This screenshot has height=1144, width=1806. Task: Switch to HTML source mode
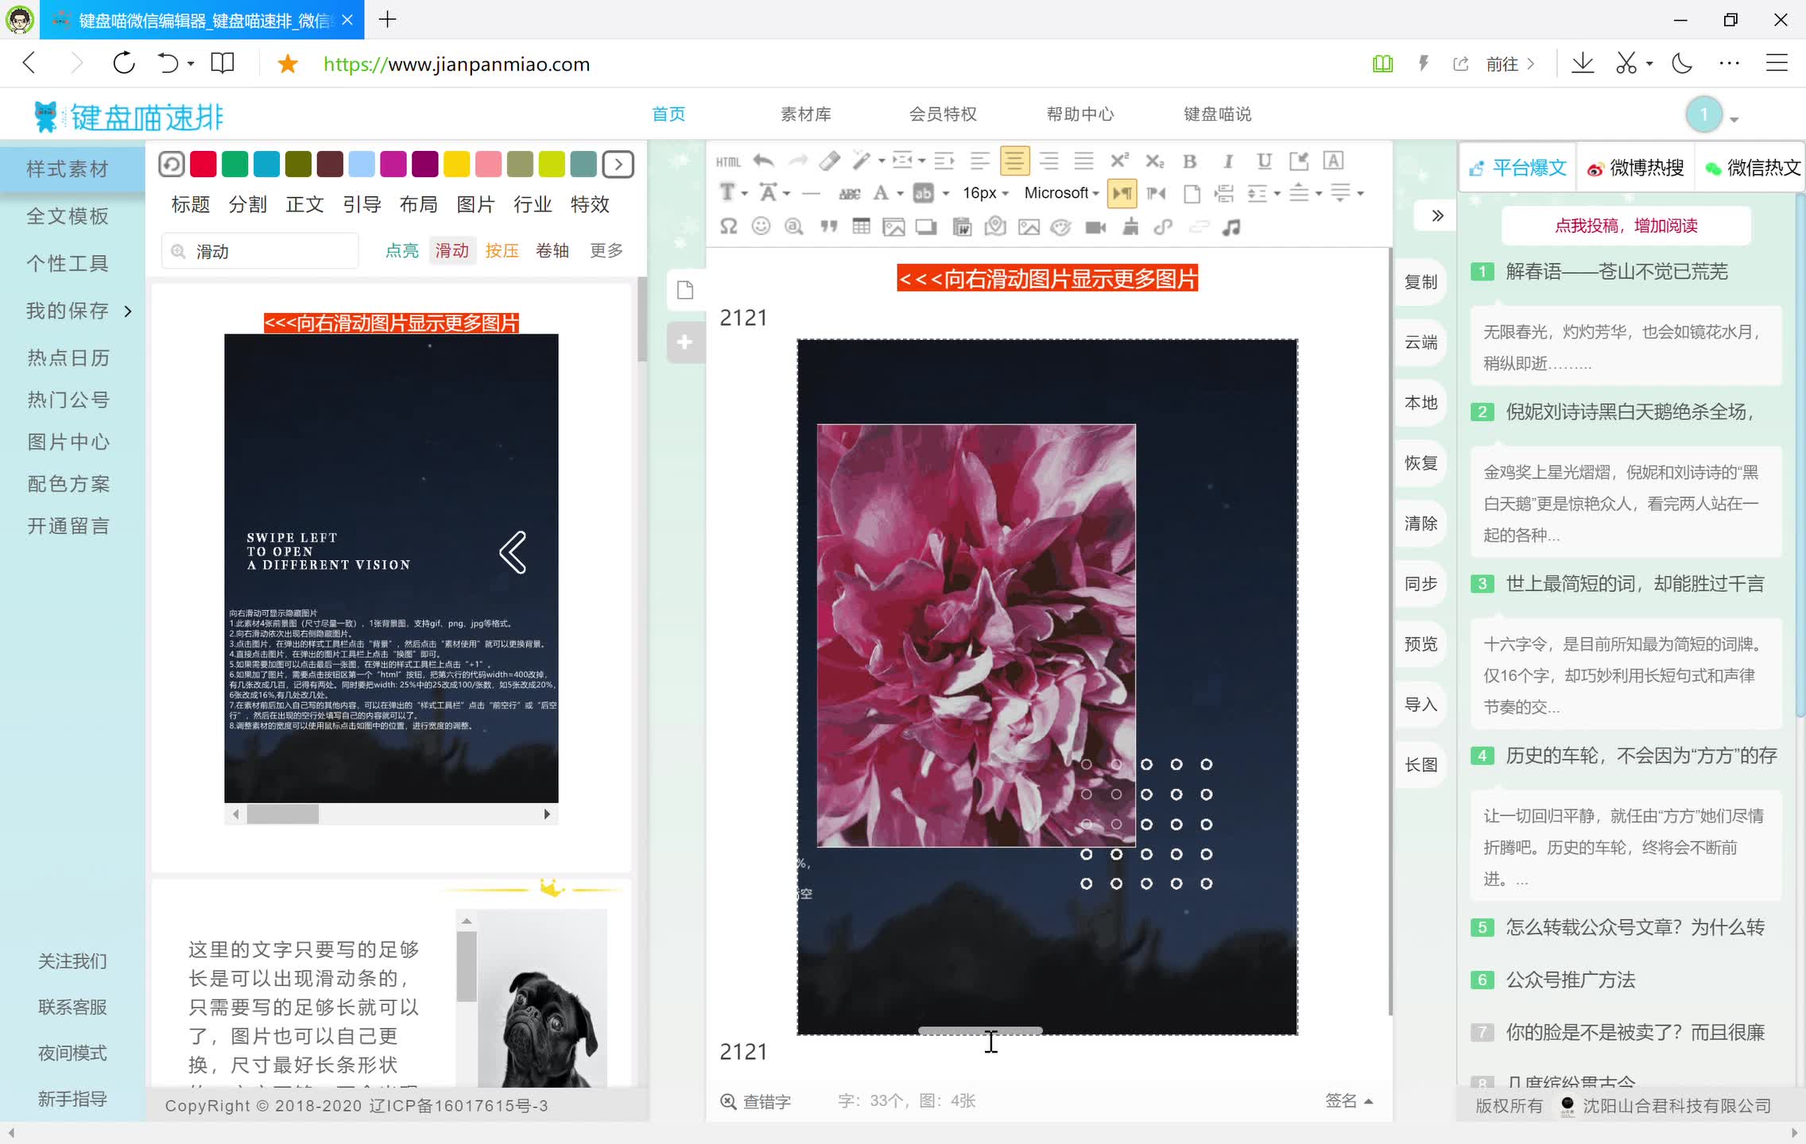[727, 162]
